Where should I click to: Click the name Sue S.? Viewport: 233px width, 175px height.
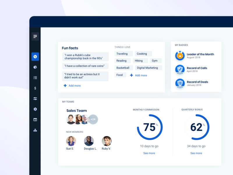coord(70,149)
